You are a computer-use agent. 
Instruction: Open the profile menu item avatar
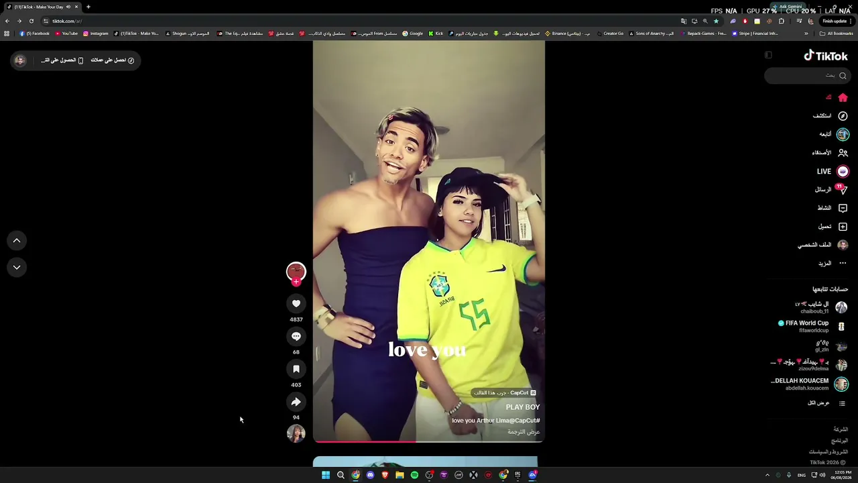[x=843, y=245]
